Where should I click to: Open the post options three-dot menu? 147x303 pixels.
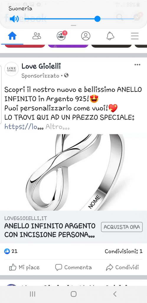137,65
